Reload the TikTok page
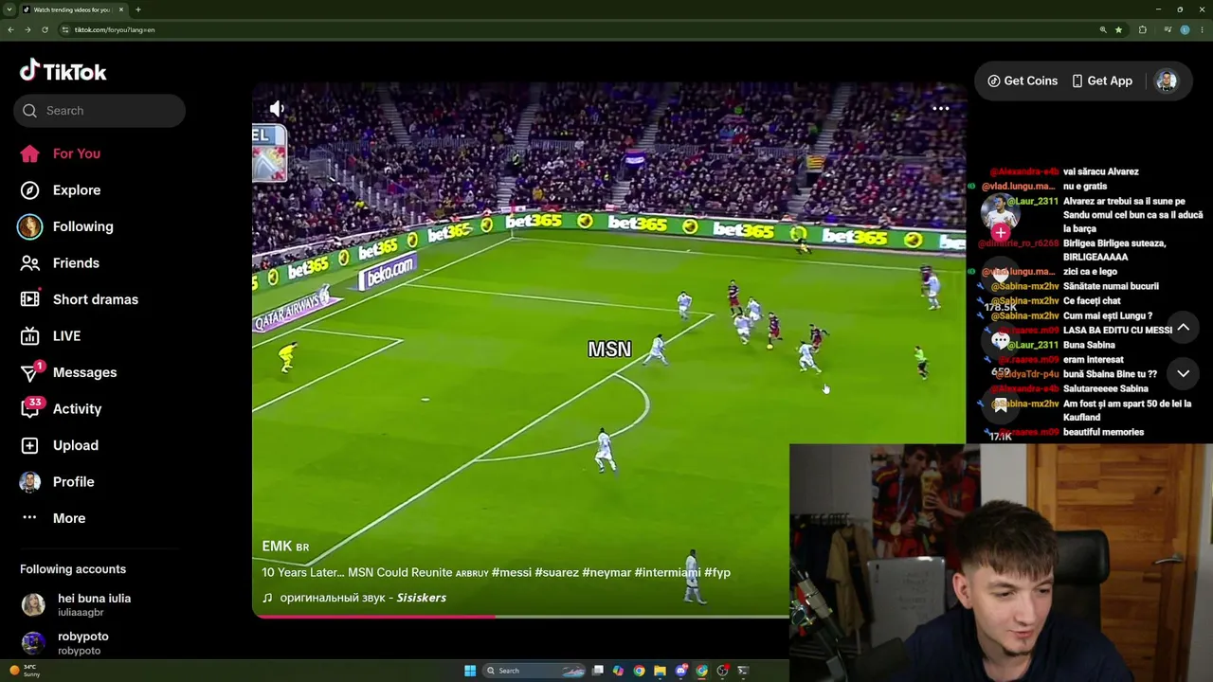The height and width of the screenshot is (682, 1213). click(x=45, y=29)
